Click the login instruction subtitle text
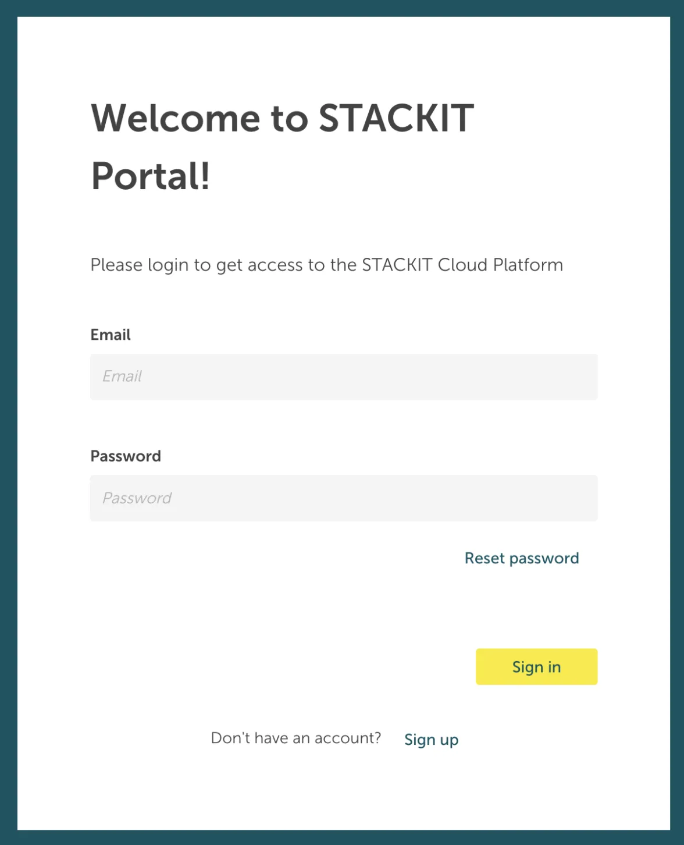 326,265
